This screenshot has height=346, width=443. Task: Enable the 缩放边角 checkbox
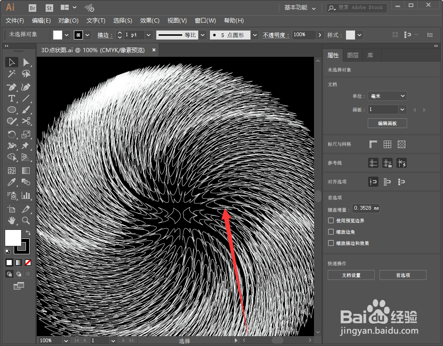click(331, 232)
